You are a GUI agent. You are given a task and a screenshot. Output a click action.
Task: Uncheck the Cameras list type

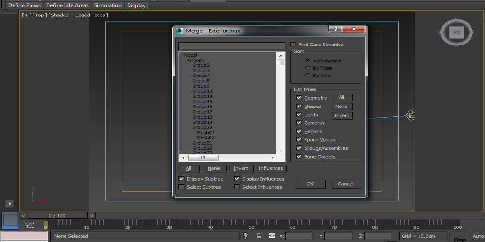coord(299,123)
